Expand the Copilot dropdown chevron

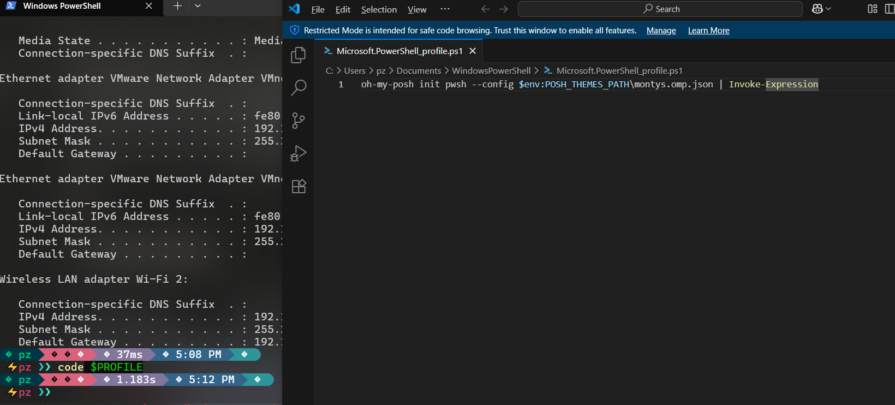828,9
